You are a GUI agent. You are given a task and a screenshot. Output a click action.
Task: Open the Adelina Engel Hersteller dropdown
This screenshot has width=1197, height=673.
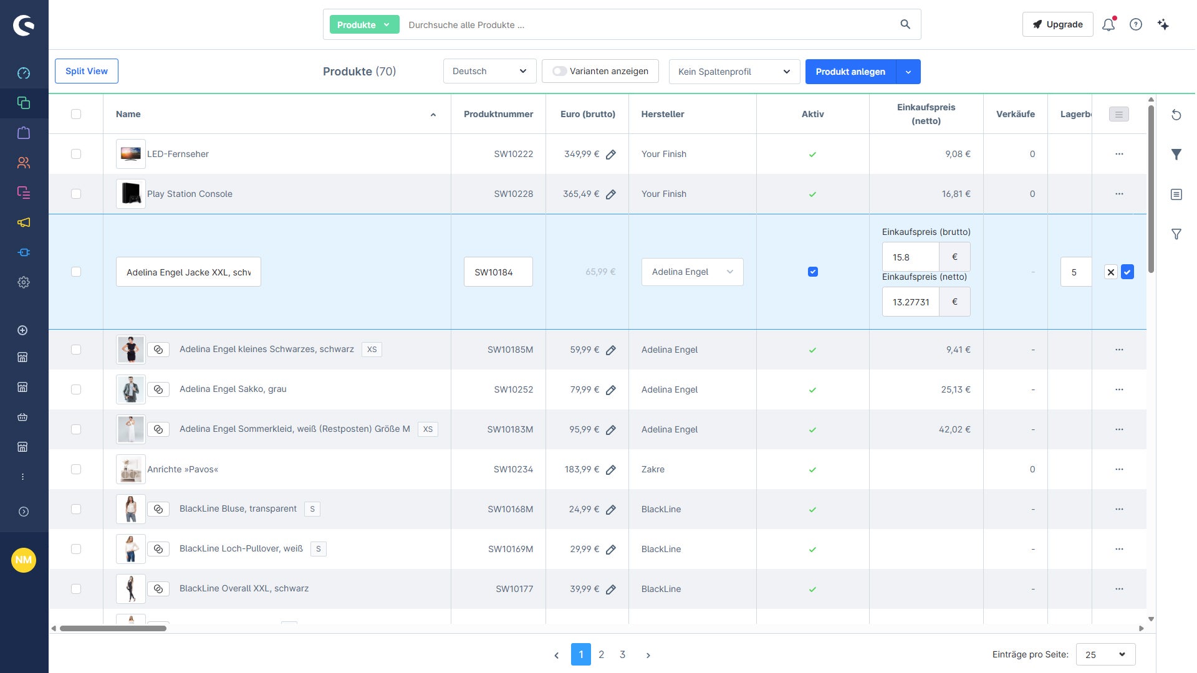[x=693, y=272]
